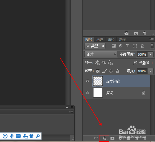The image size is (155, 142).
Task: Create new snapshot camera icon
Action: pos(136,33)
